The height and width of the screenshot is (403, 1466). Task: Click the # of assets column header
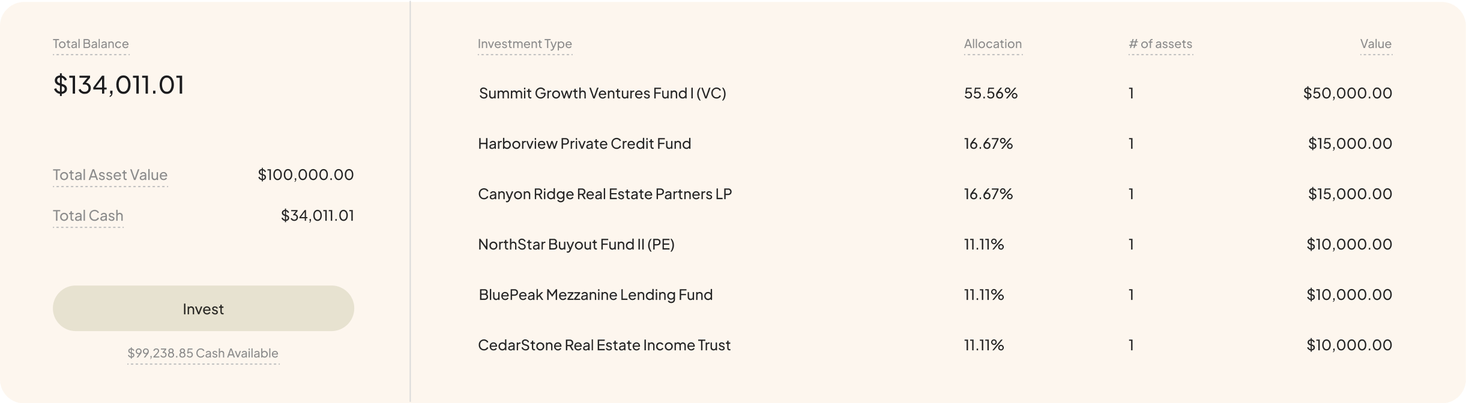pyautogui.click(x=1160, y=44)
